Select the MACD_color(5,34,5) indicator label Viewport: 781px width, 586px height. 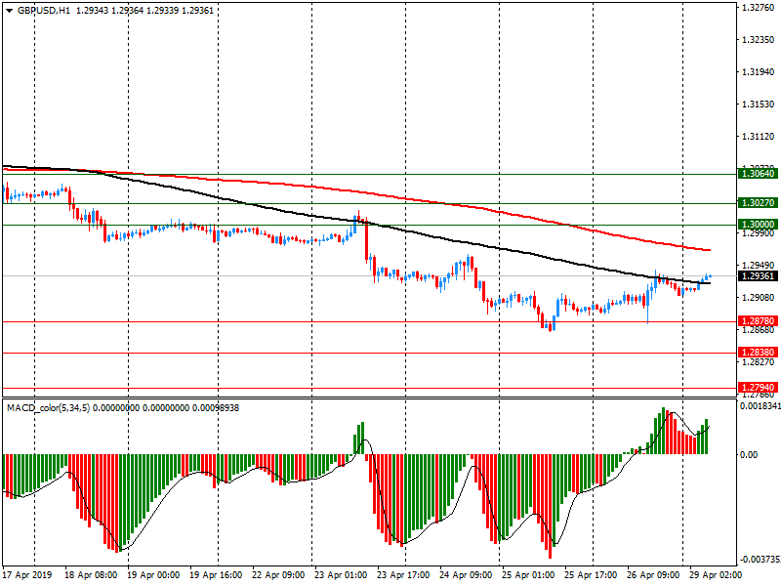point(48,407)
